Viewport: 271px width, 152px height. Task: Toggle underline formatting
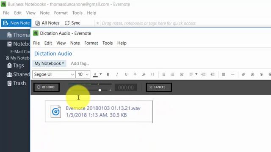coord(126,74)
